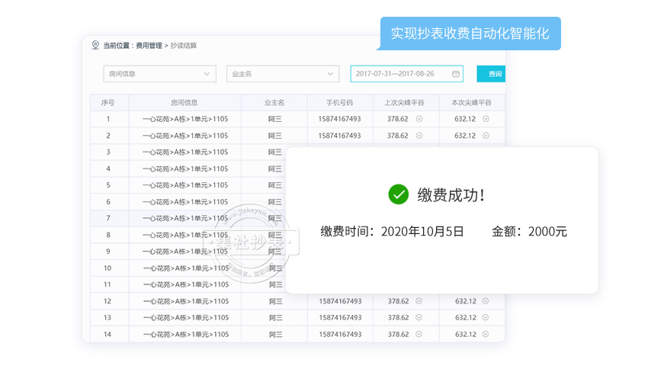This screenshot has width=648, height=369.
Task: Open the calendar icon in the date field
Action: (x=456, y=74)
